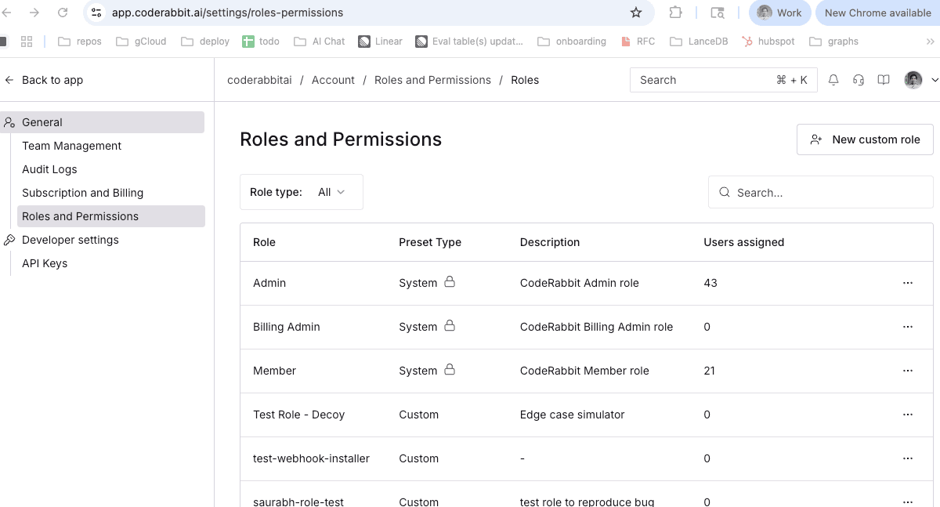Screen dimensions: 940x507
Task: Open the deploy bookmark folder
Action: click(205, 42)
